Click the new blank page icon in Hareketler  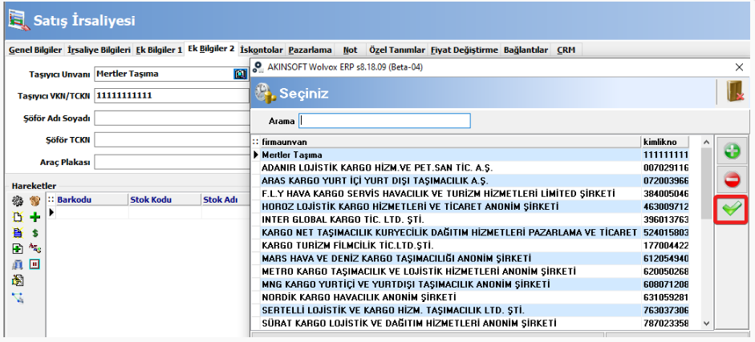(x=18, y=217)
